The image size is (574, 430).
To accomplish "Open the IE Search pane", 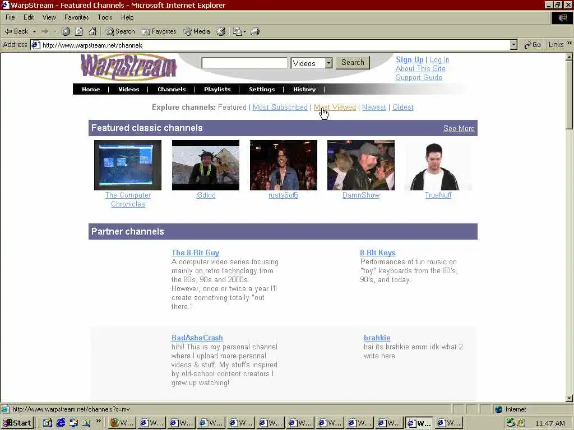I will [x=120, y=31].
